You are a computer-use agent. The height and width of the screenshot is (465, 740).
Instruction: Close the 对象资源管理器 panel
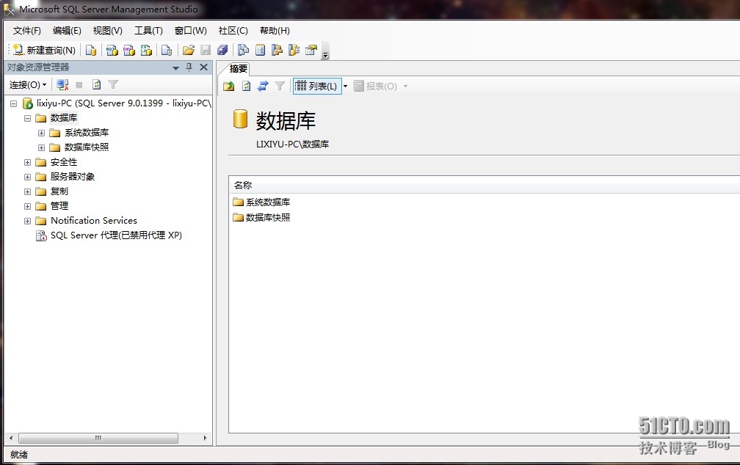[x=204, y=67]
